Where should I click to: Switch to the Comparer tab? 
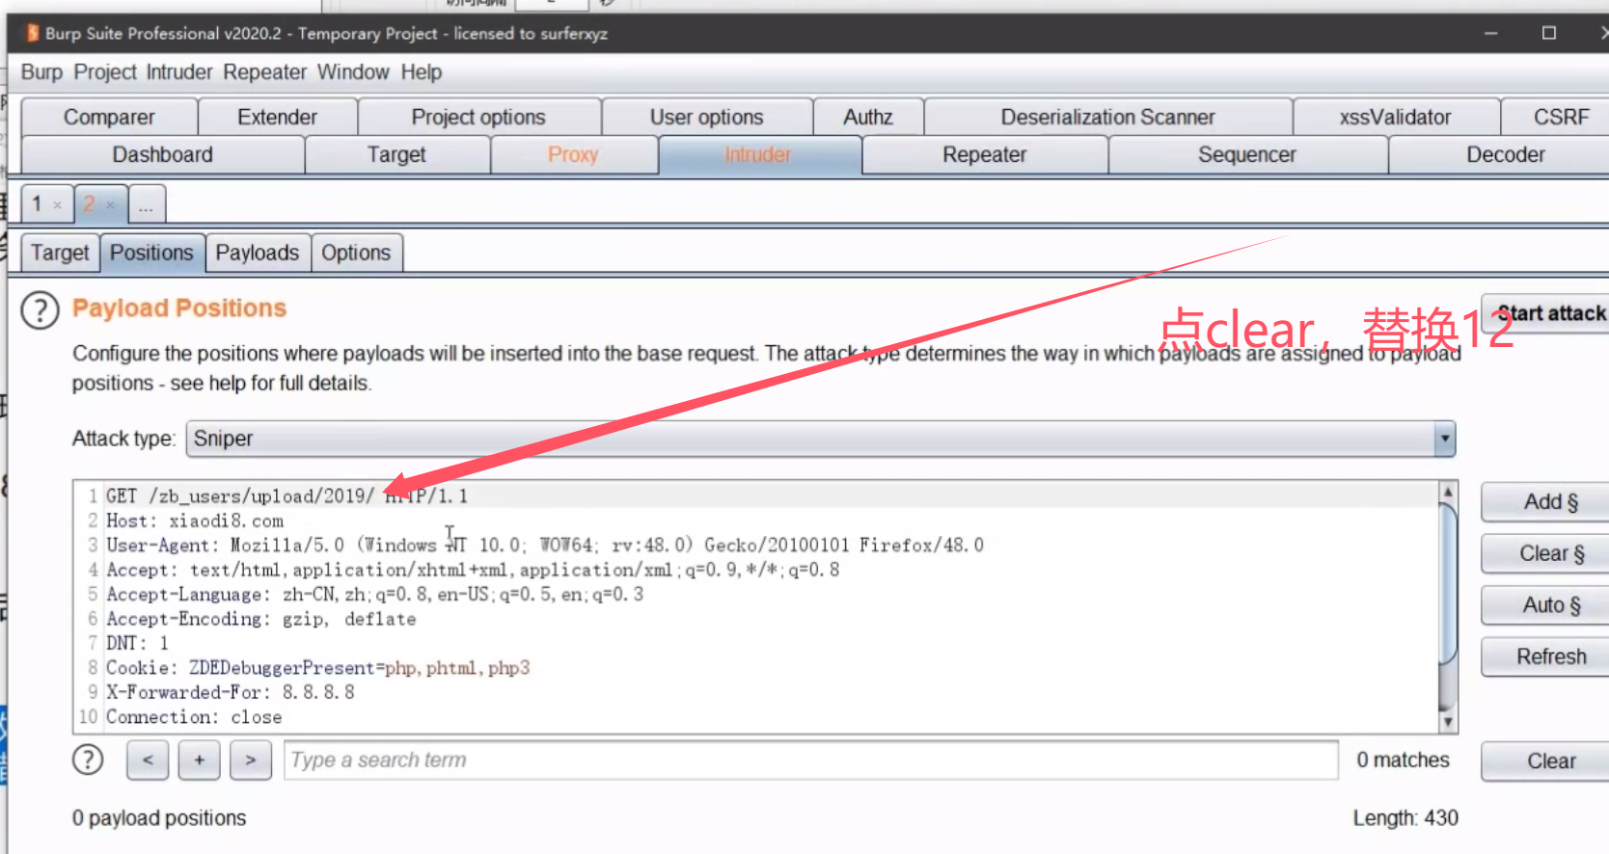click(109, 117)
